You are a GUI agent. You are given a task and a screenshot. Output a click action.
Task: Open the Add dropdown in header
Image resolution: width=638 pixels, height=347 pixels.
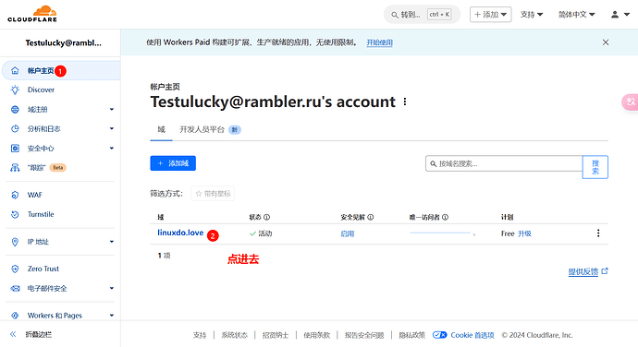490,15
